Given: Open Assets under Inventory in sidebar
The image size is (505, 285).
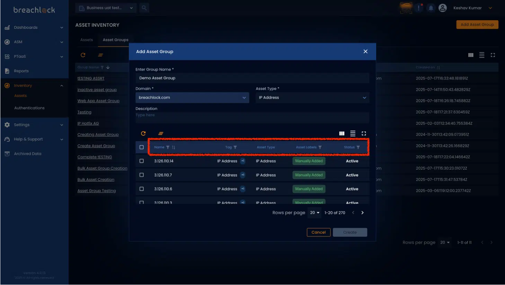Looking at the screenshot, I should [20, 96].
